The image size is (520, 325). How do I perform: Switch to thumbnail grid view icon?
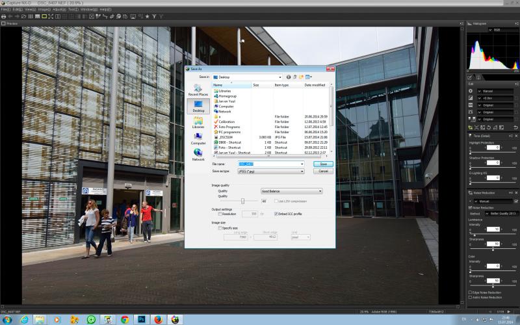tap(31, 17)
